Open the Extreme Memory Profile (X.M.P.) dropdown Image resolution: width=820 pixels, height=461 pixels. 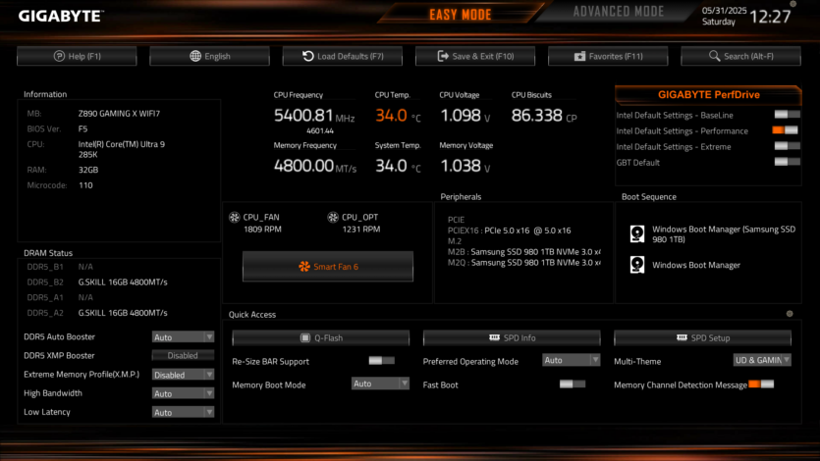coord(183,375)
